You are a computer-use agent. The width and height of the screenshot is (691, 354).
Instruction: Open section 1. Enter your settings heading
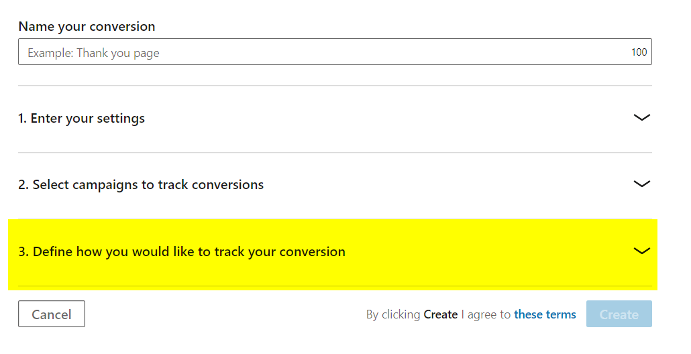click(x=81, y=119)
